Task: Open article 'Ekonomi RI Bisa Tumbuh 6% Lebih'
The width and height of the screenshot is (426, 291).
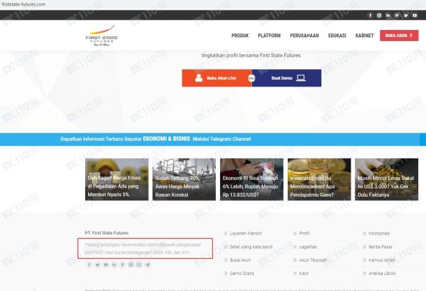Action: pyautogui.click(x=251, y=179)
